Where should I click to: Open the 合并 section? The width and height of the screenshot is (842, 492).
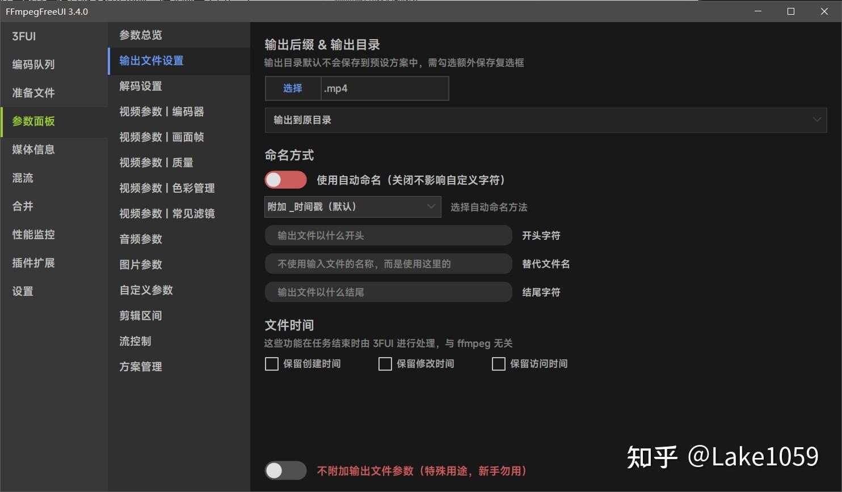pyautogui.click(x=22, y=206)
